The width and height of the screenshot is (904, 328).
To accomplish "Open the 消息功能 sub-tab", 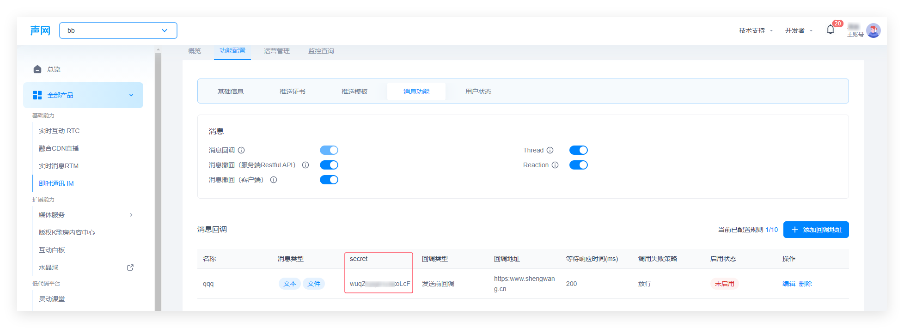I will tap(416, 91).
